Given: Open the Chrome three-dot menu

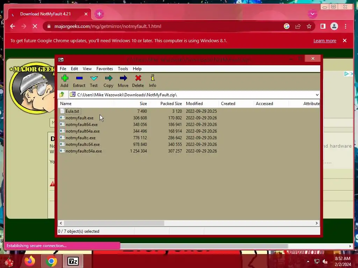Looking at the screenshot, I should tap(345, 27).
